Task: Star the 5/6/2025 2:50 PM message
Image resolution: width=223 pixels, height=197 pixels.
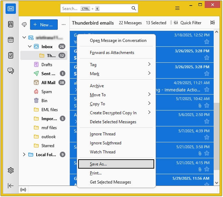Action: [207, 122]
